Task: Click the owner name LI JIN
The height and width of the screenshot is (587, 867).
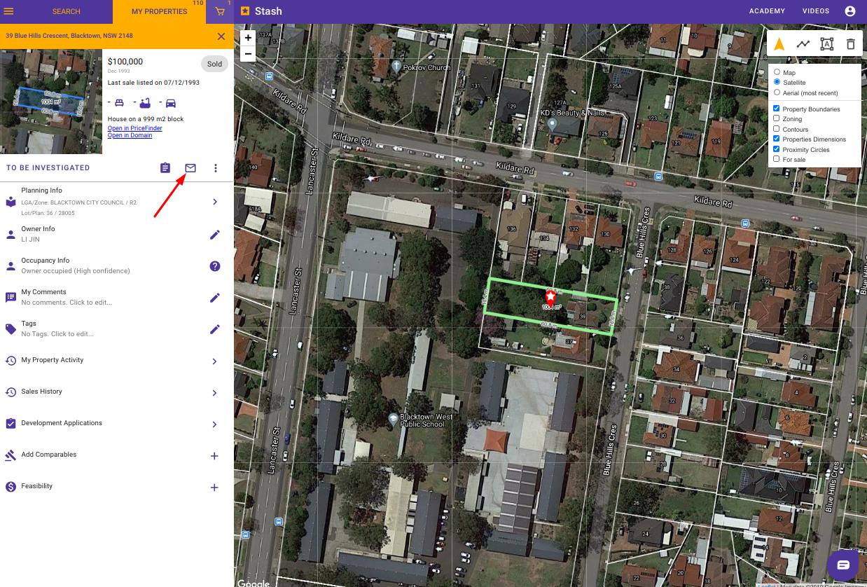Action: (x=31, y=240)
